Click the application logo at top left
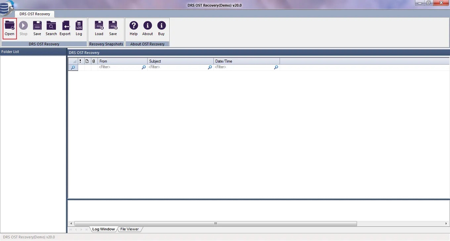This screenshot has height=241, width=450. point(7,8)
